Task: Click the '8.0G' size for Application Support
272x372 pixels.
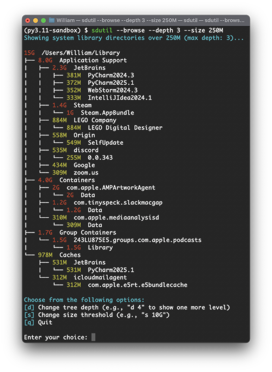Action: (45, 60)
